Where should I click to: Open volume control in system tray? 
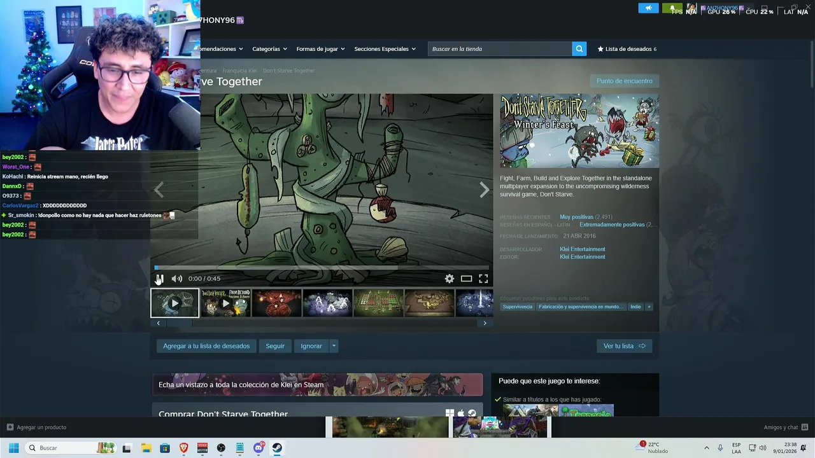point(763,448)
